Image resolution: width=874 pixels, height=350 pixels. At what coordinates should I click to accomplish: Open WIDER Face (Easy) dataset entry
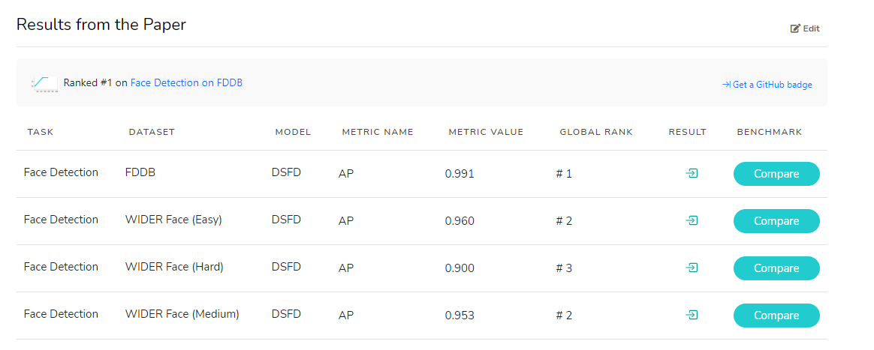point(173,220)
